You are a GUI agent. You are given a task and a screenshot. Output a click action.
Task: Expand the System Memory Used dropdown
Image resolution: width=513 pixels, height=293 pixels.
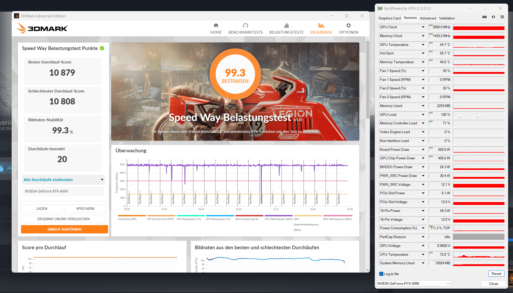[x=423, y=263]
